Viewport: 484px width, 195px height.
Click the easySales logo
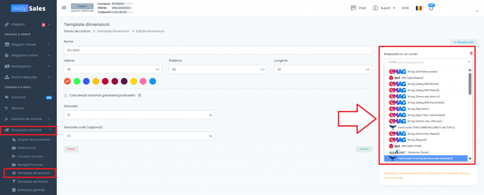pos(28,8)
